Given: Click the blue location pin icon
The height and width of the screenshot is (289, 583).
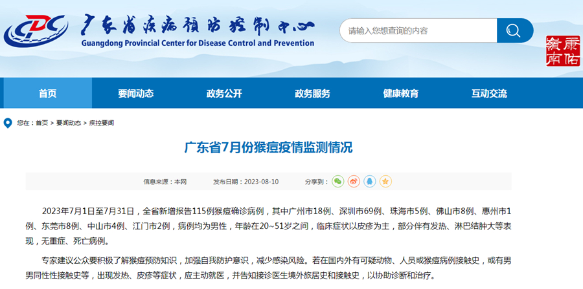Looking at the screenshot, I should 8,123.
